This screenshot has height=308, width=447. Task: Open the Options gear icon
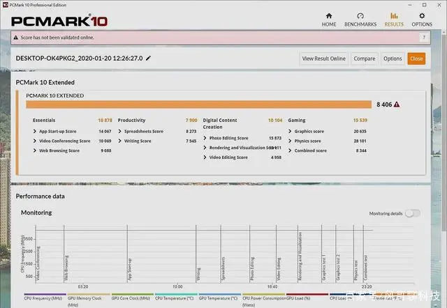422,16
